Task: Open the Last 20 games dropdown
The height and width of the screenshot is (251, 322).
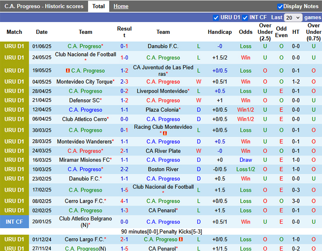Action: tap(293, 18)
